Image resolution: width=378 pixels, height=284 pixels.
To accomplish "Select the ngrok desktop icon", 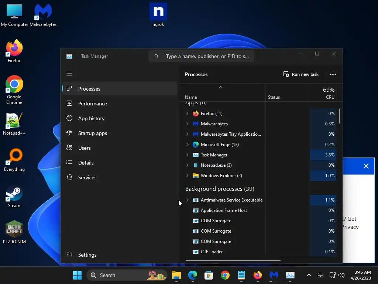I will point(158,15).
